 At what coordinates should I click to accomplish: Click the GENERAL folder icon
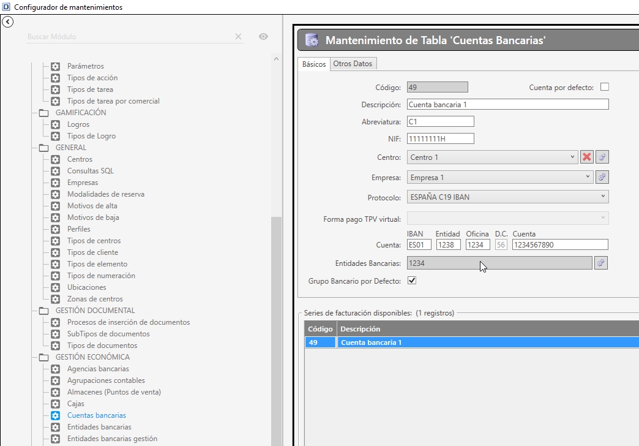(x=43, y=148)
